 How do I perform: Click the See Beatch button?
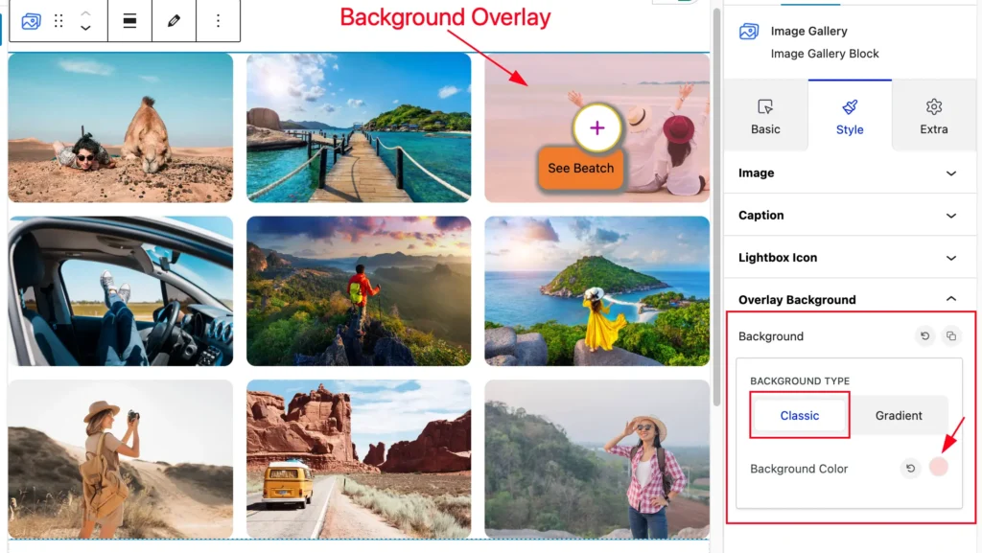580,169
